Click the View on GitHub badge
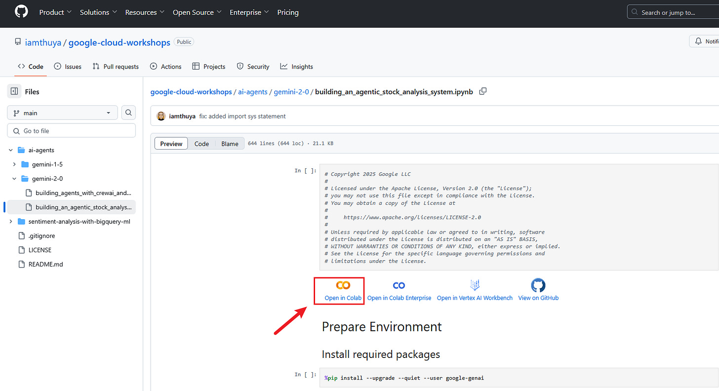The image size is (719, 391). point(538,290)
